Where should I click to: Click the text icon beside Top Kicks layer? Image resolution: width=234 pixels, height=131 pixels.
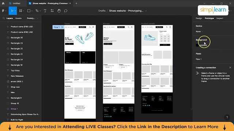(8, 71)
